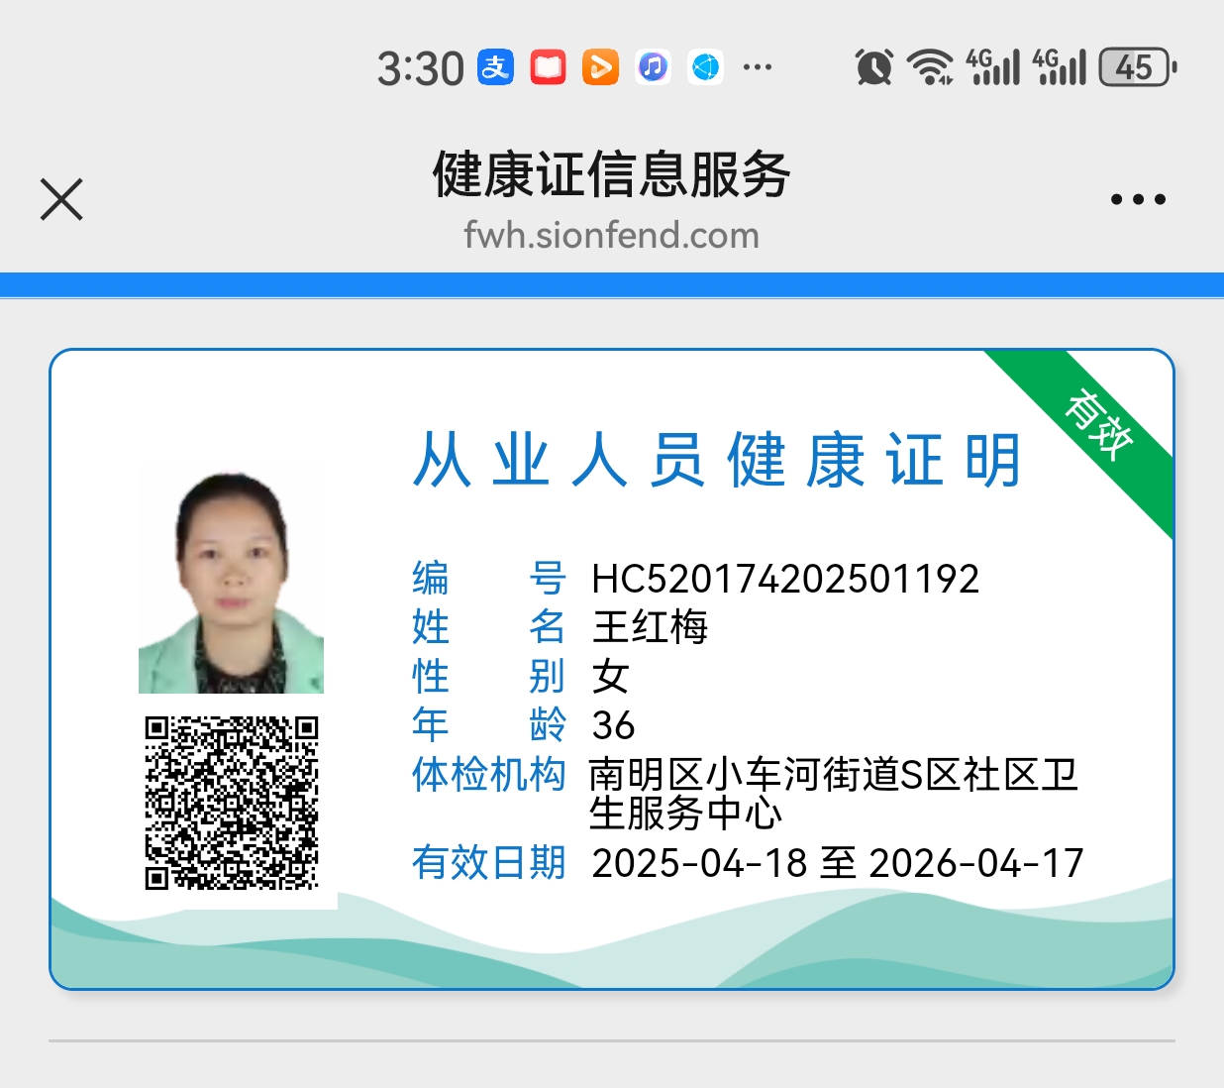Tap the QR code on the certificate
The width and height of the screenshot is (1224, 1088).
click(232, 803)
